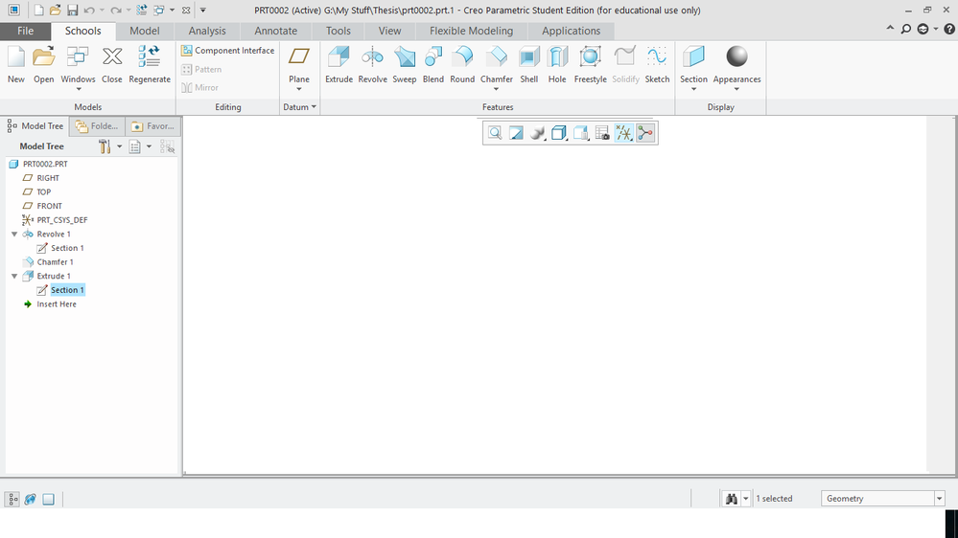Open the Appearances sphere gallery
This screenshot has width=958, height=538.
pyautogui.click(x=736, y=59)
